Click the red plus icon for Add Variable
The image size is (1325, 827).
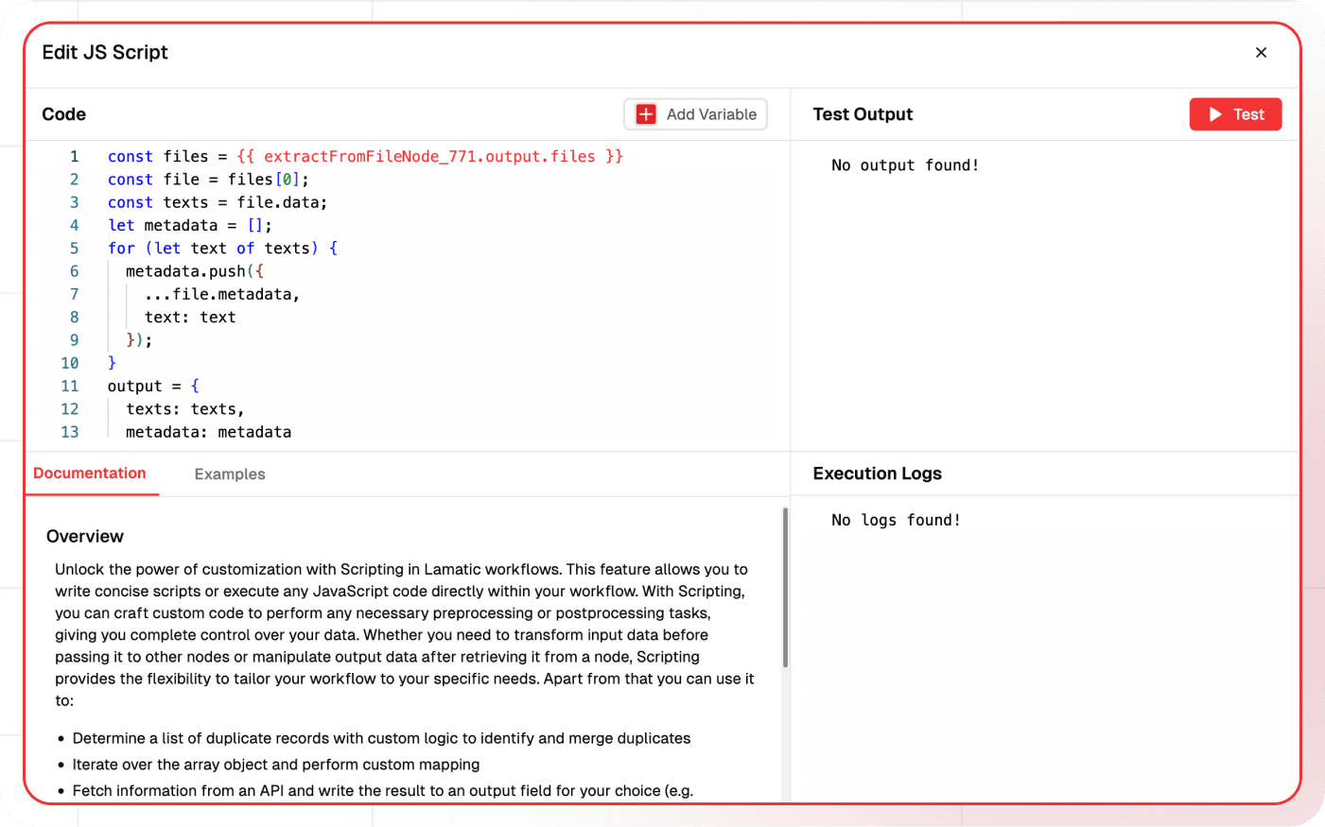coord(646,114)
